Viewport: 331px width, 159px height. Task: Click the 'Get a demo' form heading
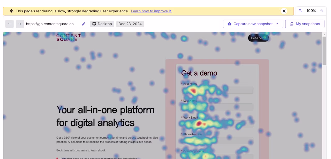[199, 73]
